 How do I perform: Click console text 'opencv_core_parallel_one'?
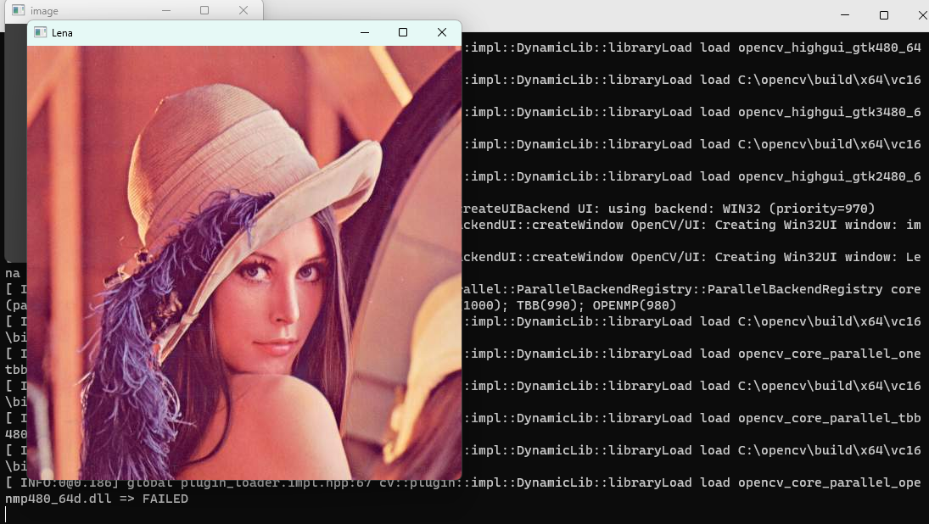tap(830, 354)
